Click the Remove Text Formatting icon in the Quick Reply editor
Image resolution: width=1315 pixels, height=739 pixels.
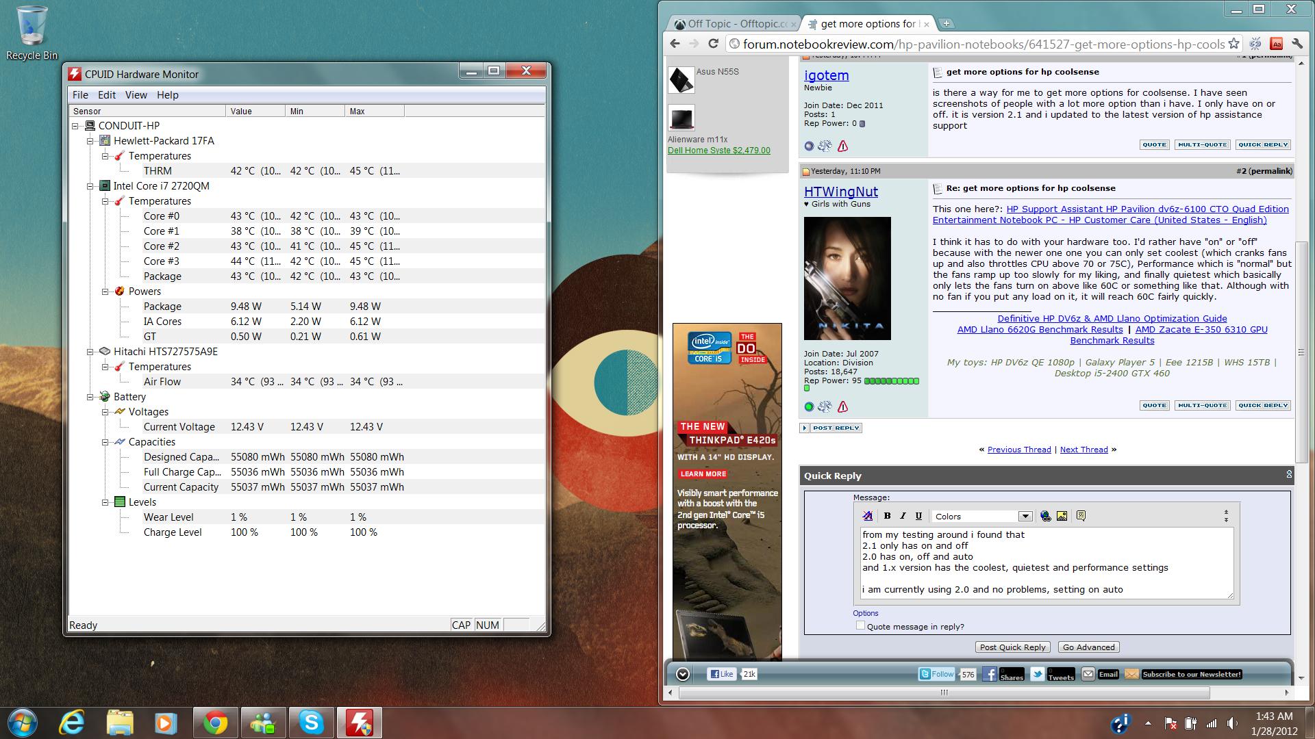point(868,516)
